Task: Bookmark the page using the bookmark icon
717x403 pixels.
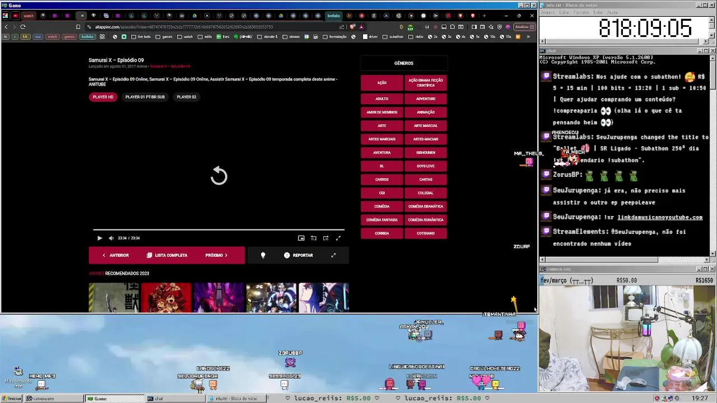Action: pos(78,27)
